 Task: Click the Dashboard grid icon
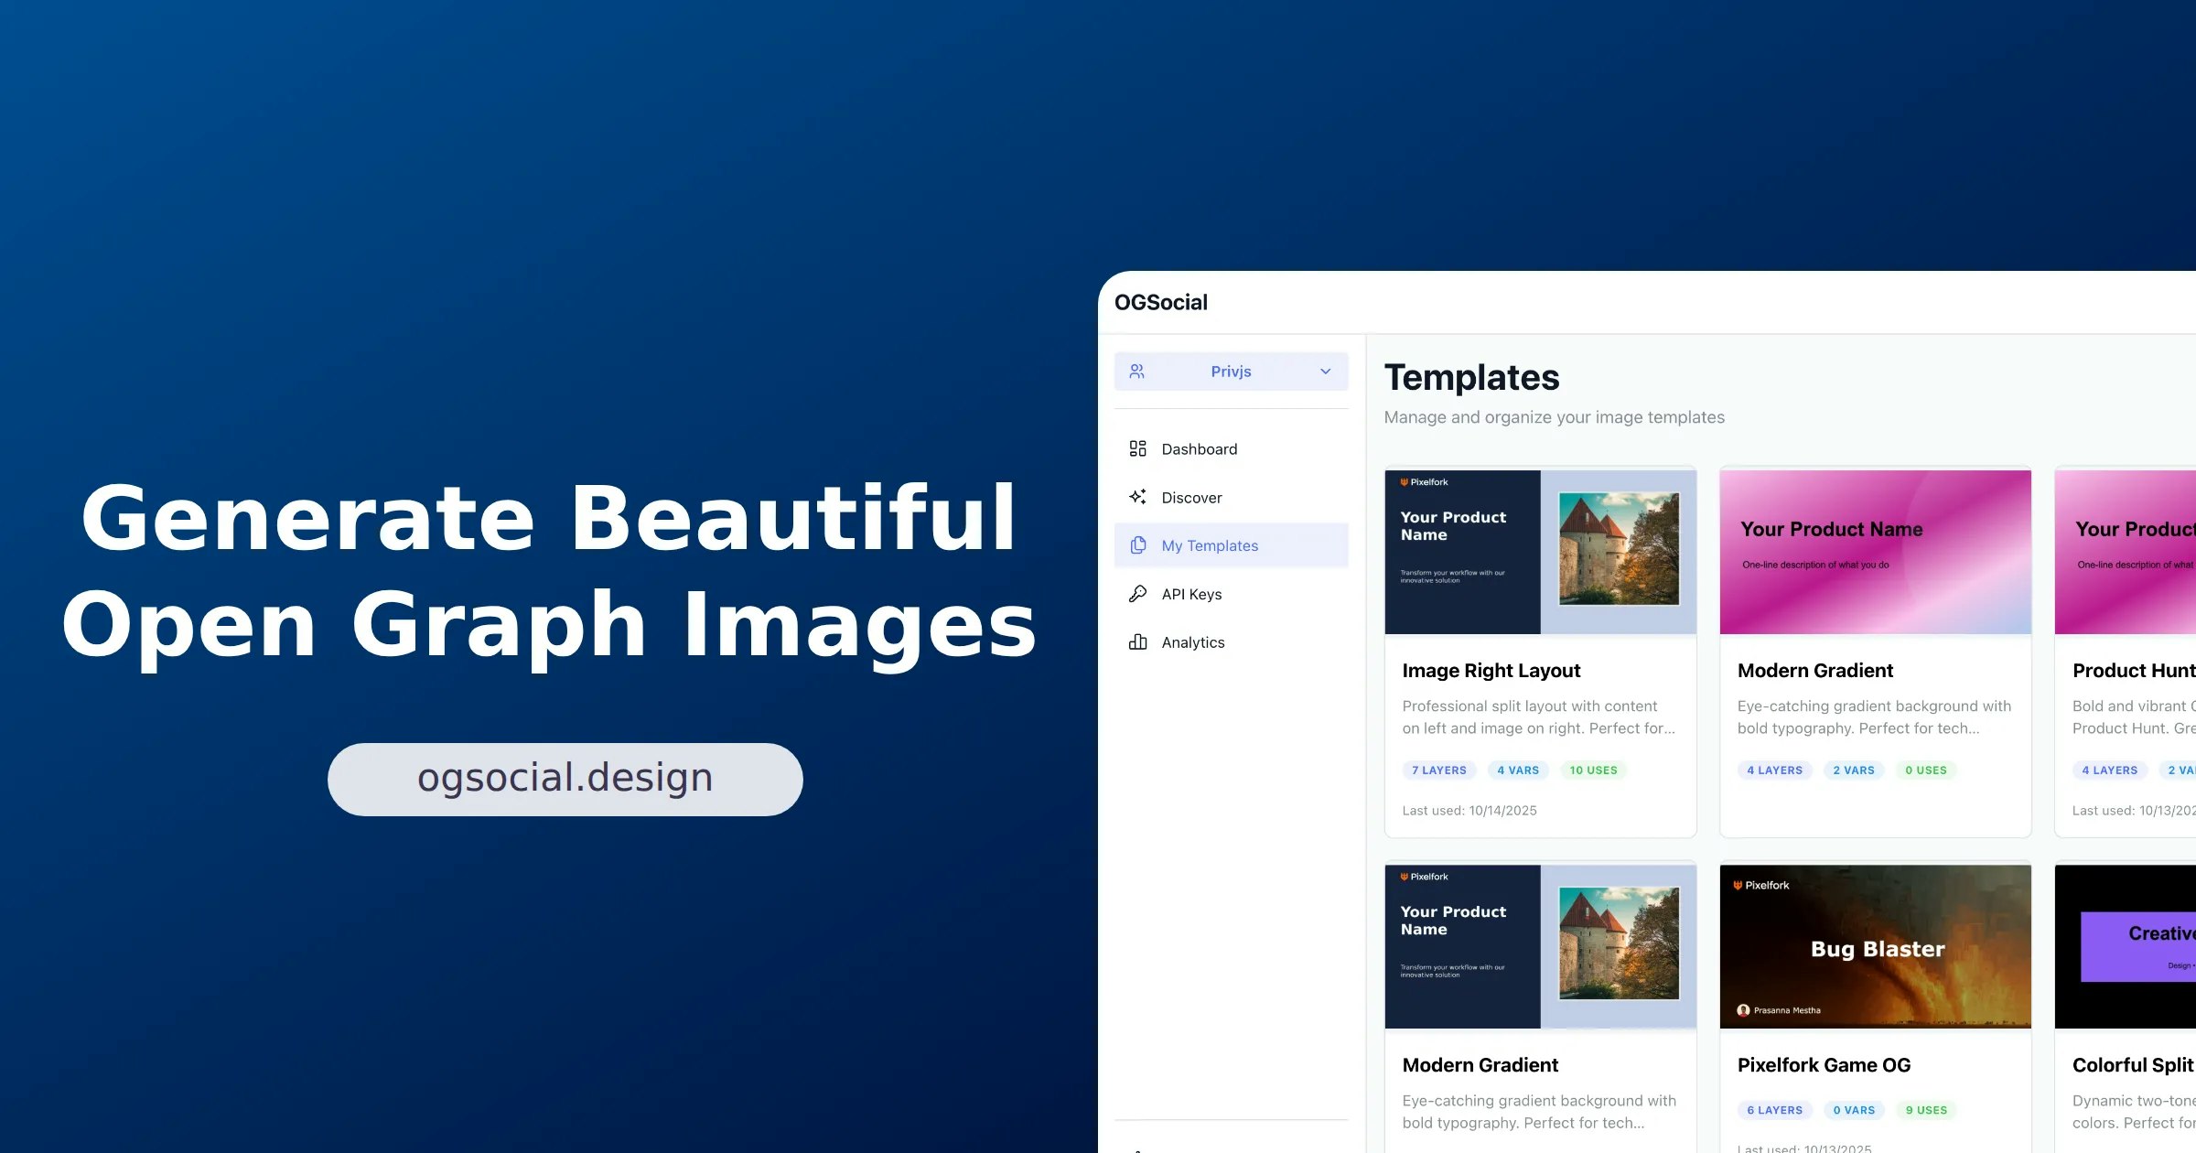(x=1137, y=448)
